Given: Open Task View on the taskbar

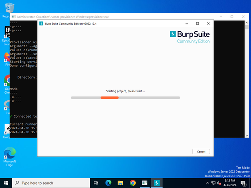Looking at the screenshot, I should coord(96,183).
